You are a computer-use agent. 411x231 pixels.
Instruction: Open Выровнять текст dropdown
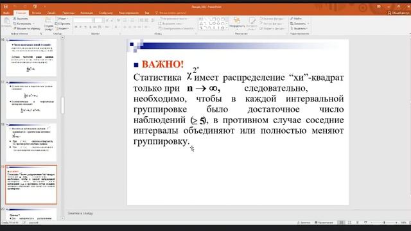coord(171,24)
